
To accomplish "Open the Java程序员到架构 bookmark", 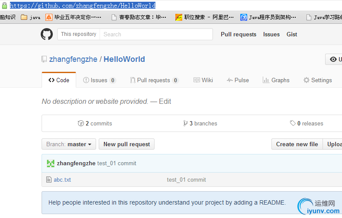I will click(268, 17).
